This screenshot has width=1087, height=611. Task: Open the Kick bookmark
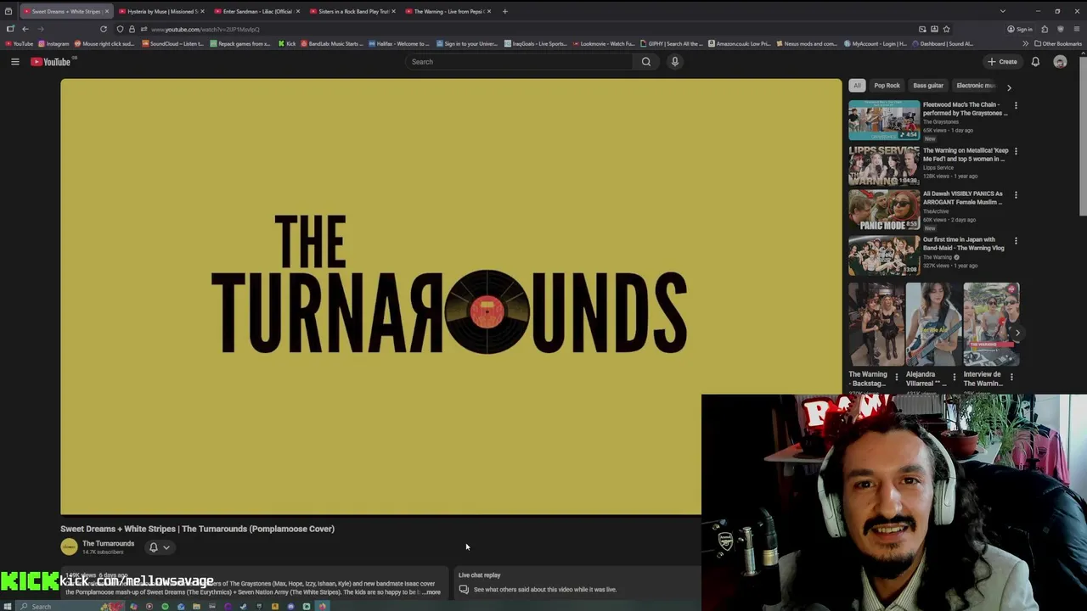288,43
